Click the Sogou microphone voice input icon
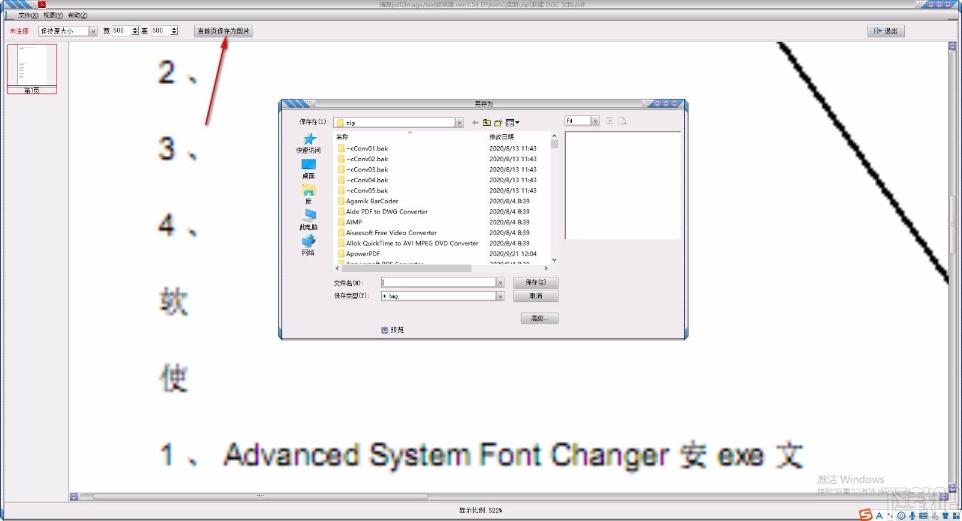 click(x=912, y=516)
